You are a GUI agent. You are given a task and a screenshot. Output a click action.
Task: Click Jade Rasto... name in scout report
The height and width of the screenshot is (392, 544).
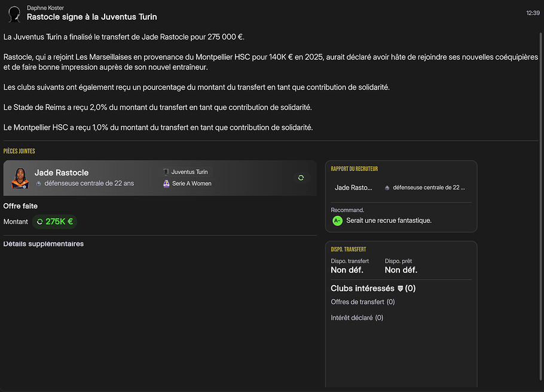(353, 188)
